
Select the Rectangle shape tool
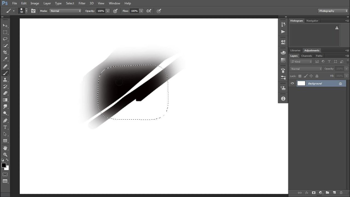5,141
